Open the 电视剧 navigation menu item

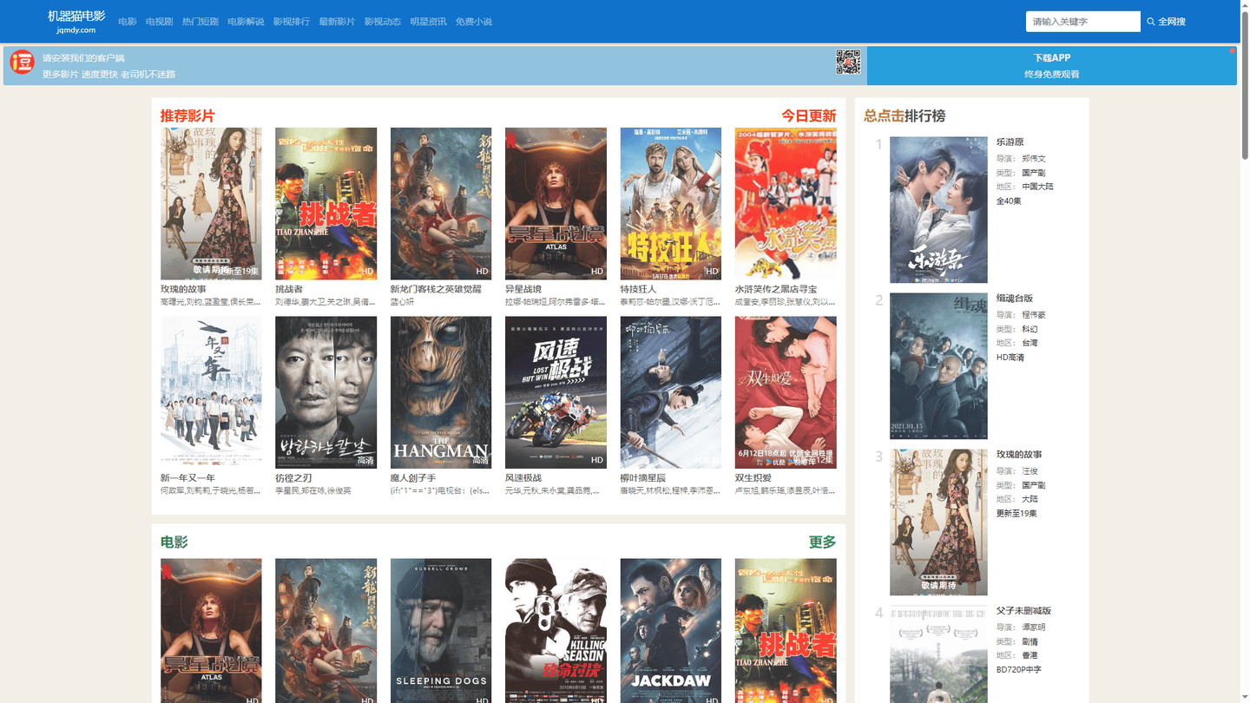160,22
